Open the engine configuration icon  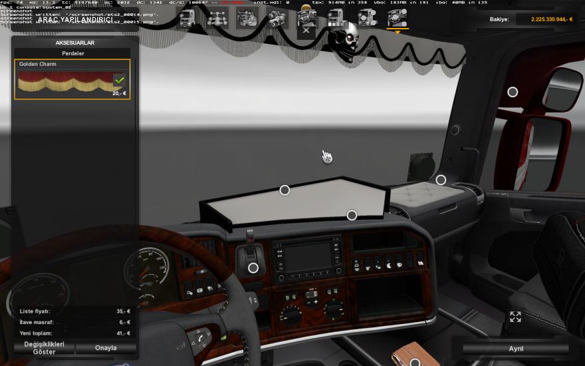click(247, 18)
